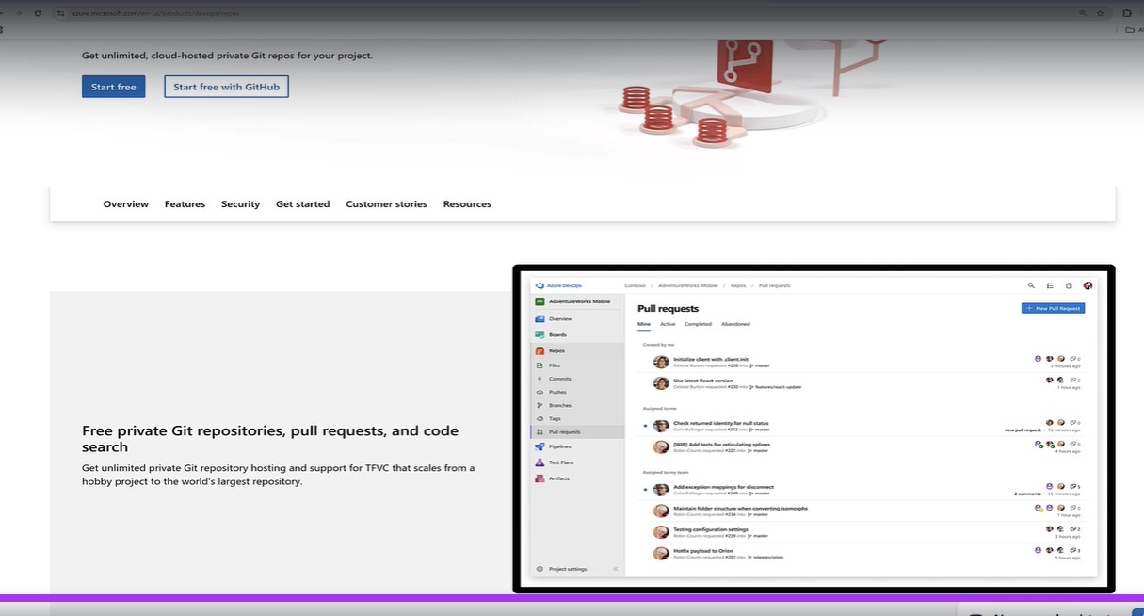1144x616 pixels.
Task: Go to the Features section tab
Action: 185,204
